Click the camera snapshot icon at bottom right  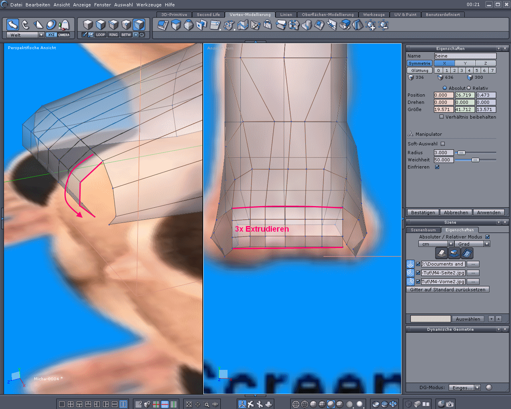tap(450, 404)
